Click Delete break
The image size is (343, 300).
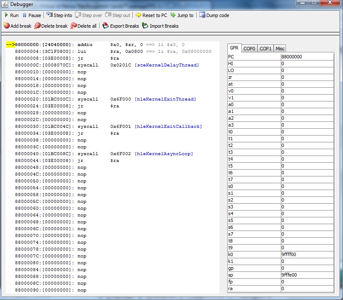pyautogui.click(x=51, y=26)
